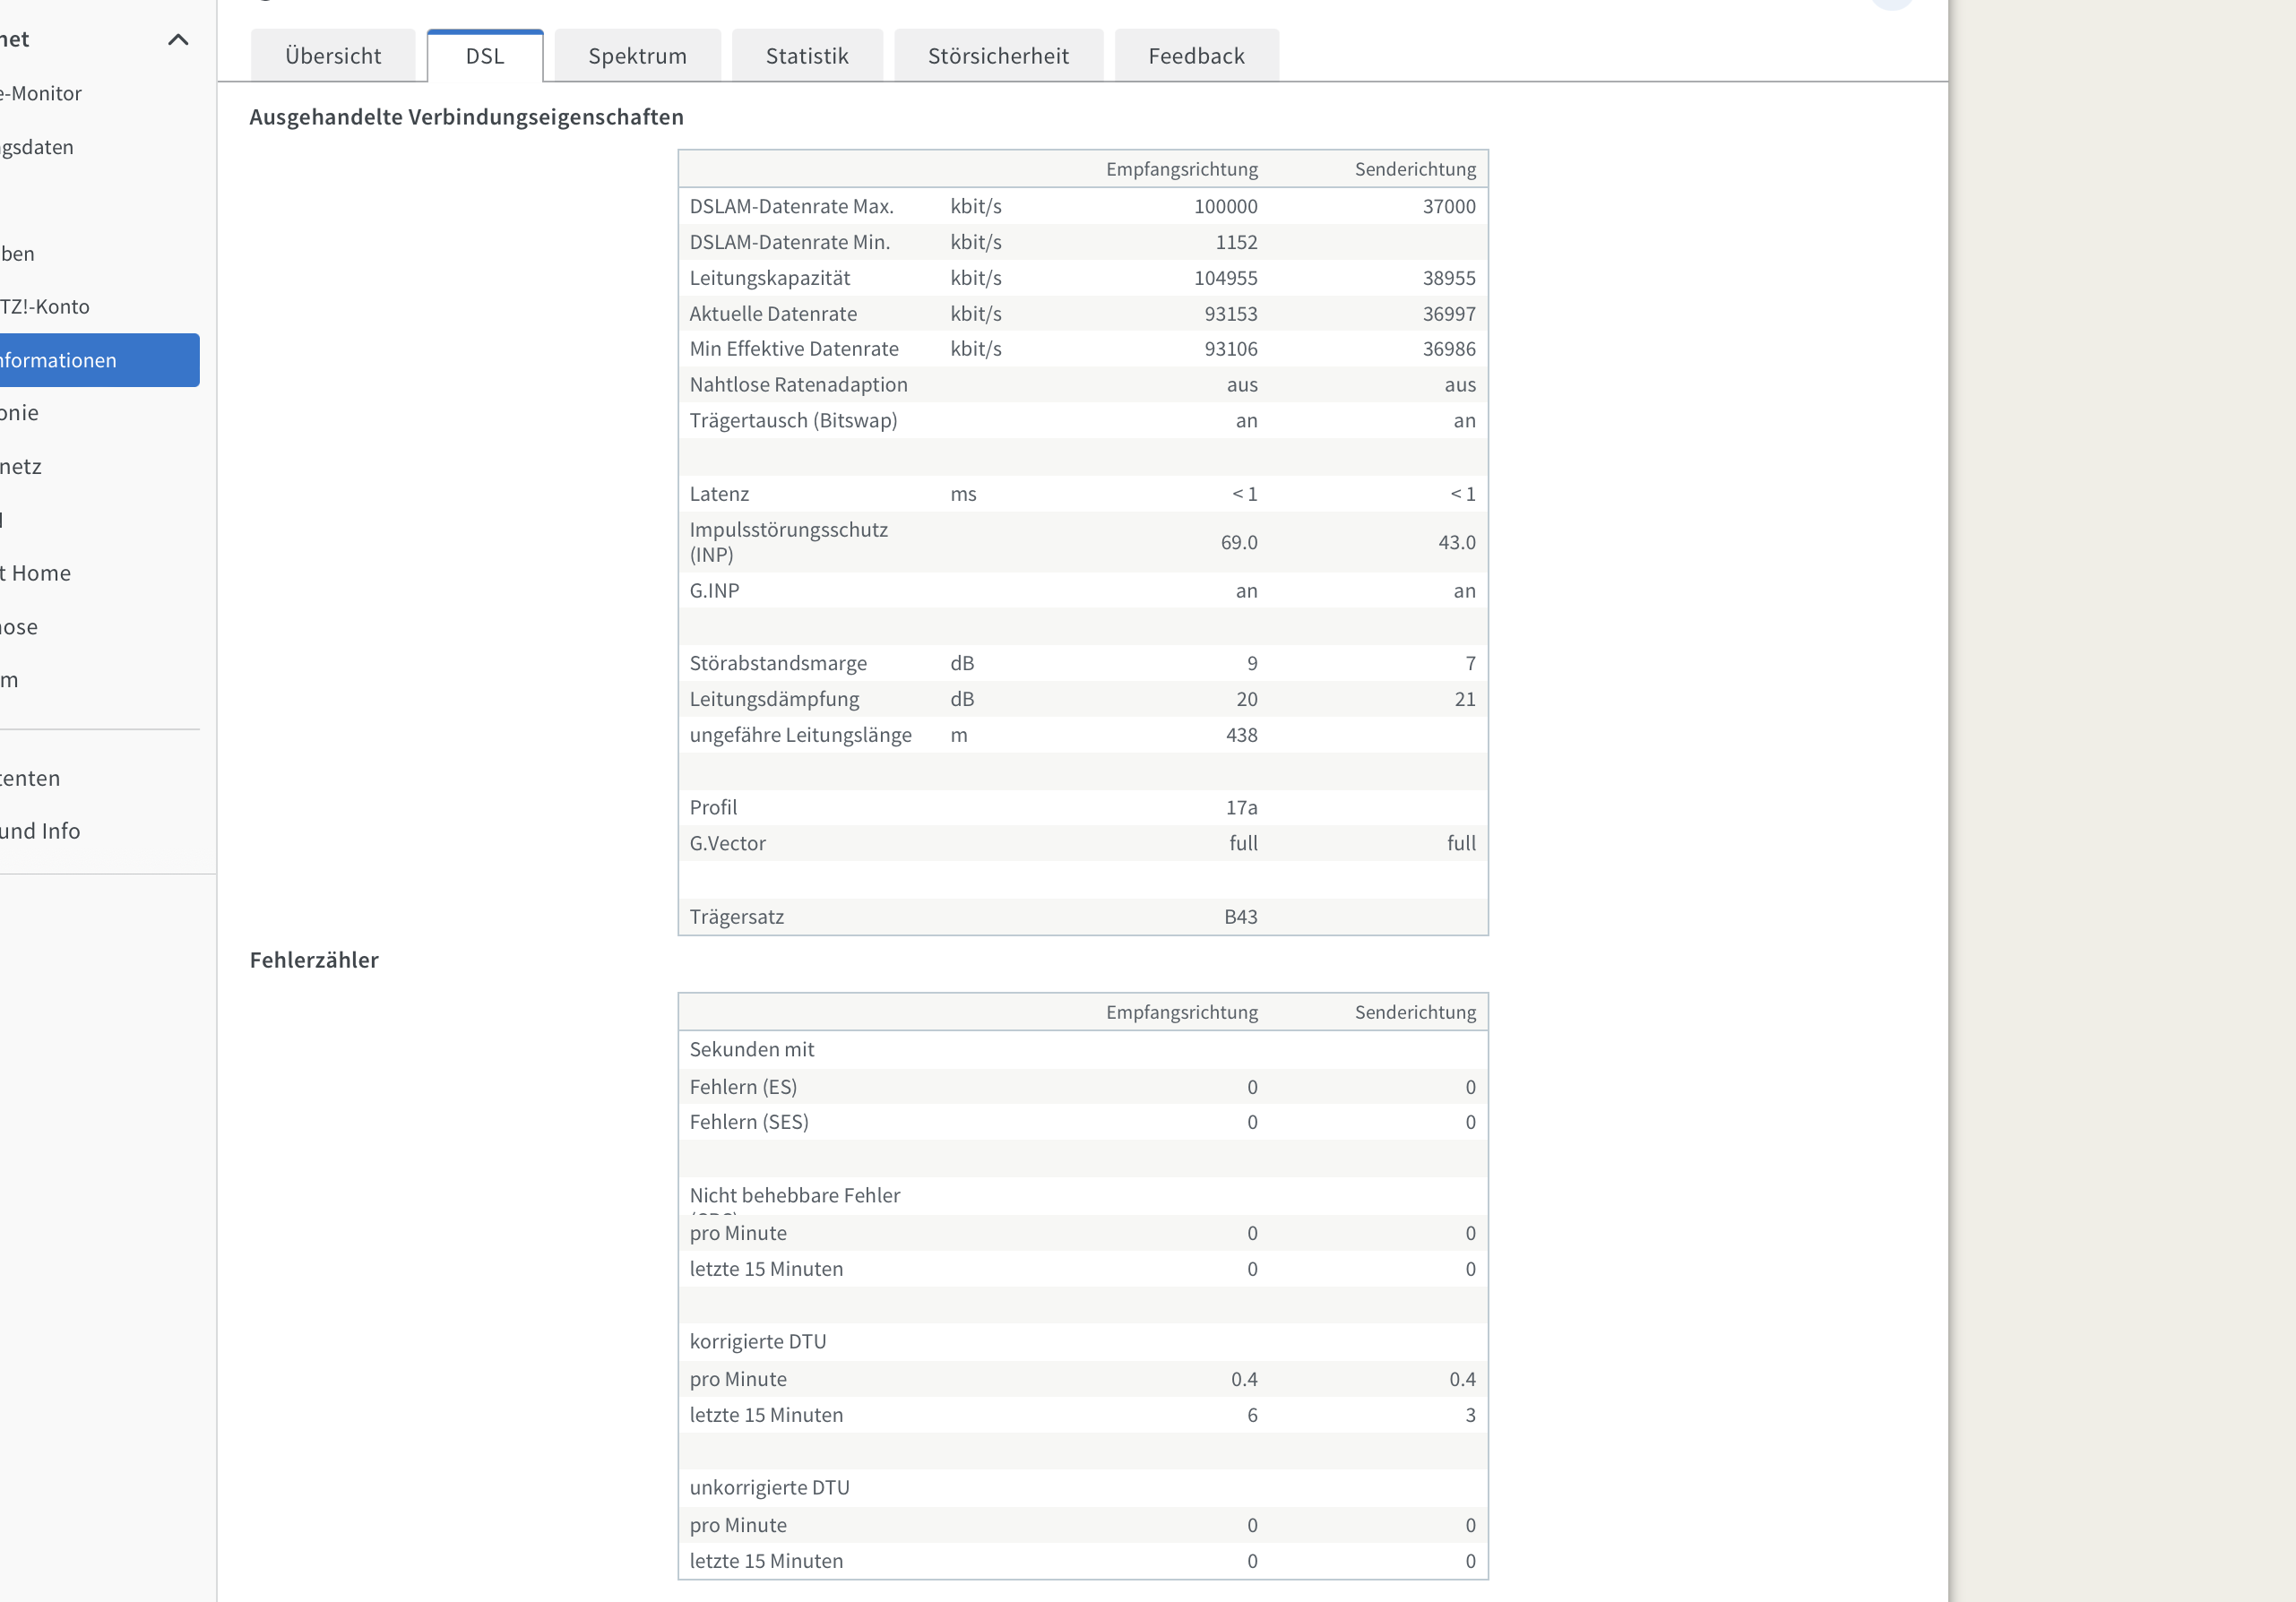The width and height of the screenshot is (2296, 1602).
Task: Open Online-Monitor in the sidebar
Action: coord(42,93)
